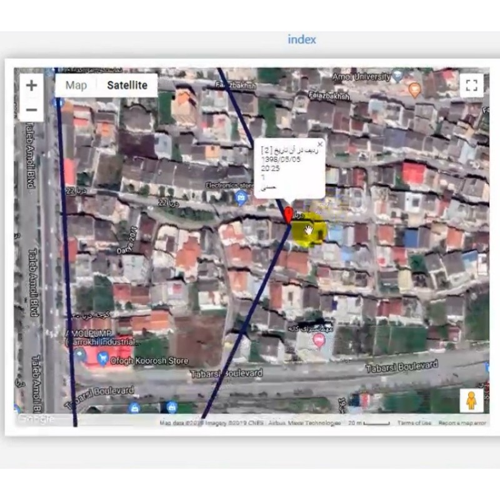
Task: Click the yellow highlighted building
Action: [308, 231]
